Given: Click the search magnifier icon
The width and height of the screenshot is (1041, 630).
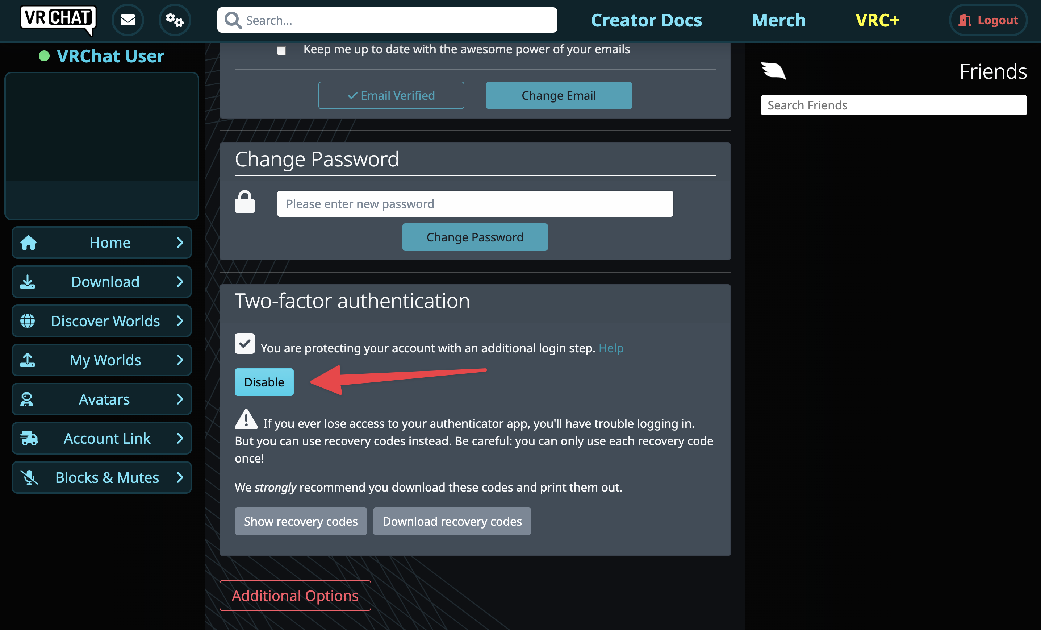Looking at the screenshot, I should pyautogui.click(x=233, y=20).
